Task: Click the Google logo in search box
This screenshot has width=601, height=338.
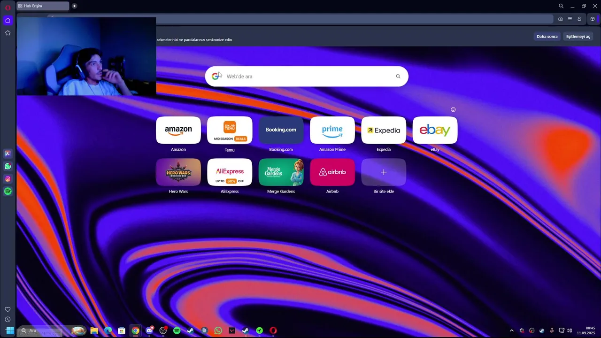Action: (215, 77)
